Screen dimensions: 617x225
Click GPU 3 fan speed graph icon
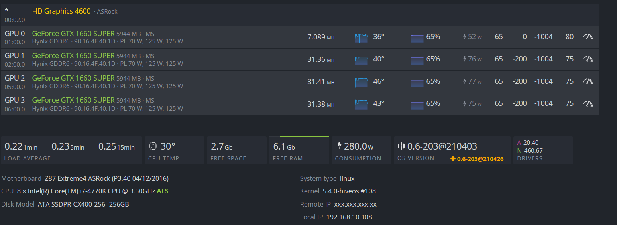tap(417, 104)
